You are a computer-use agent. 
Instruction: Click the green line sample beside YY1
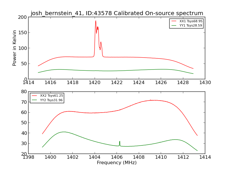[174, 26]
